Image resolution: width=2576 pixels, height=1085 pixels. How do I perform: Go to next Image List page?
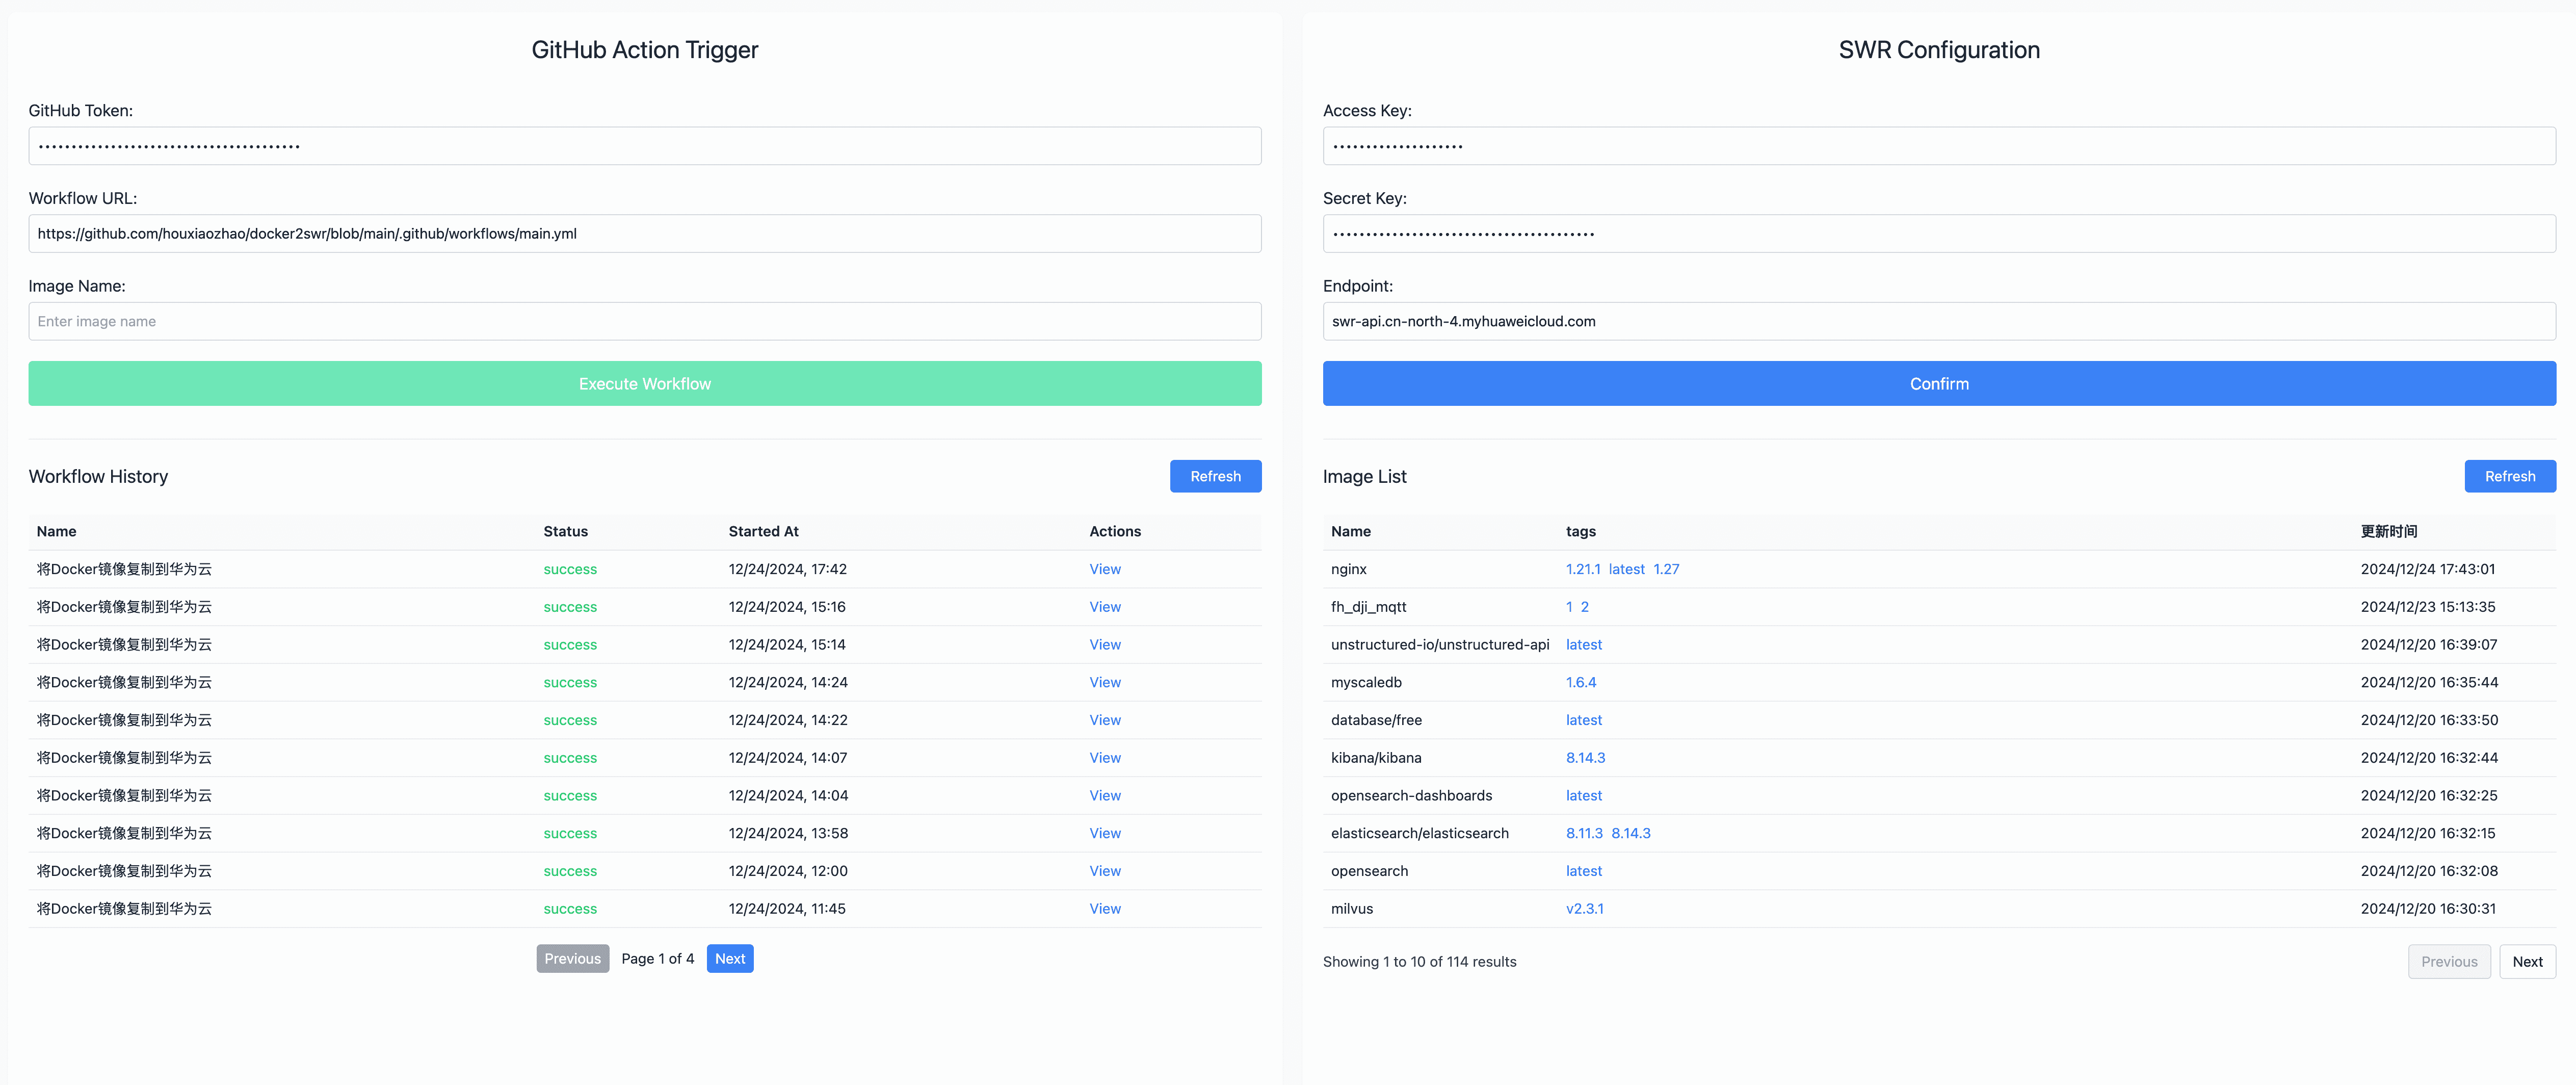(x=2526, y=961)
